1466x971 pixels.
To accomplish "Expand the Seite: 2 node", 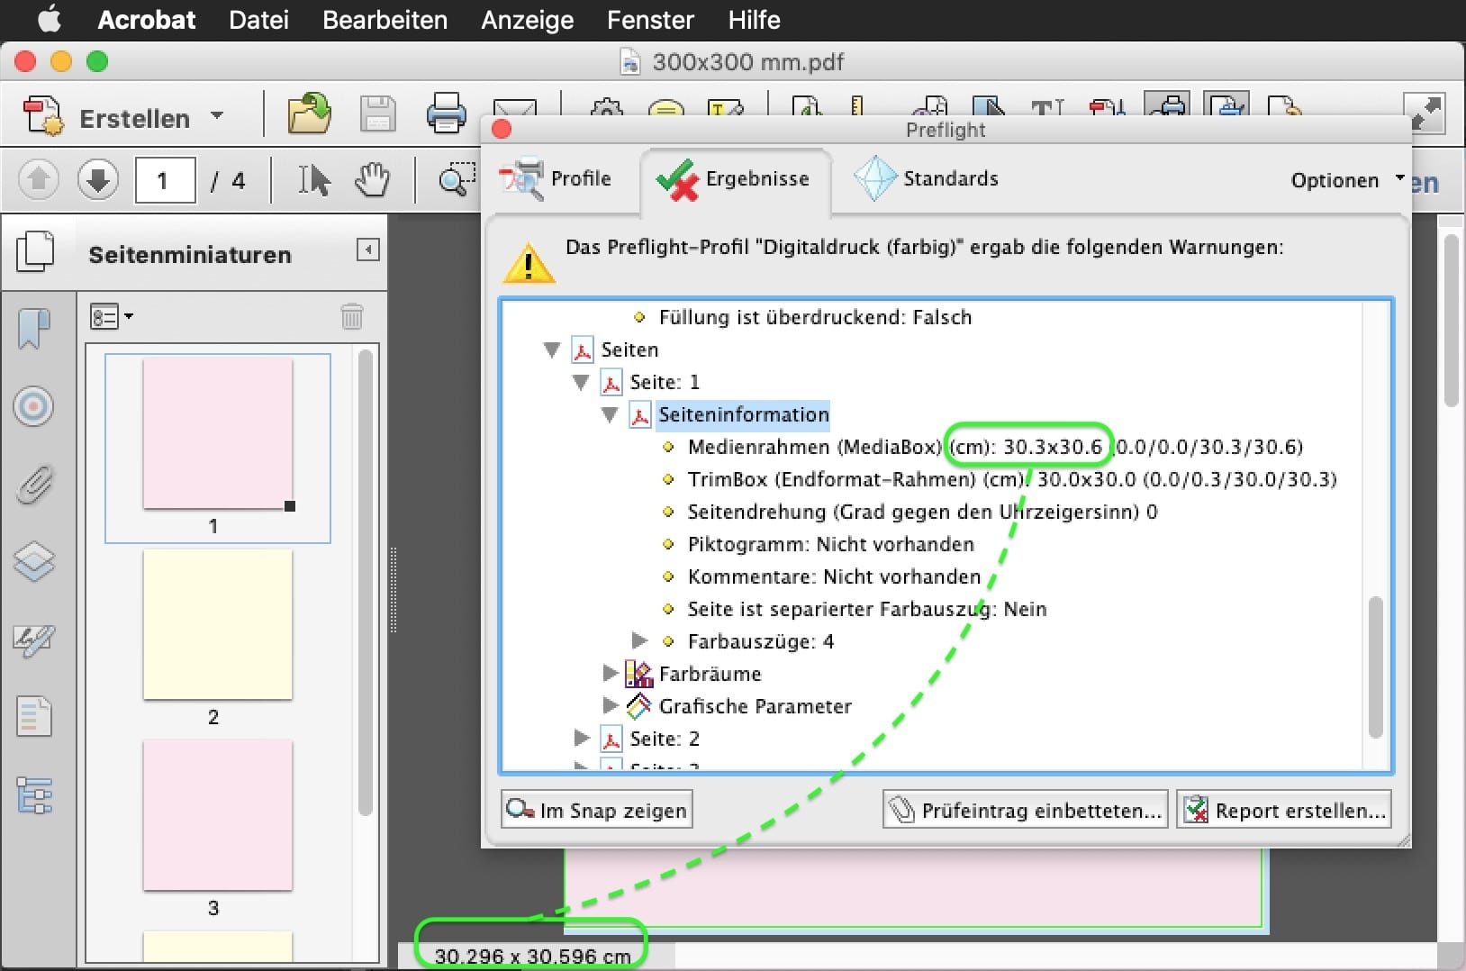I will (582, 738).
